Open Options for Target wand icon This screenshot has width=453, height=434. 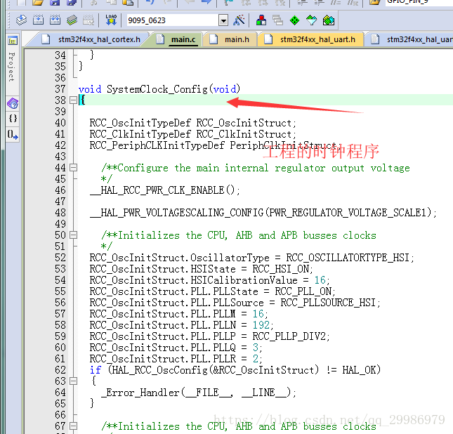pyautogui.click(x=239, y=20)
